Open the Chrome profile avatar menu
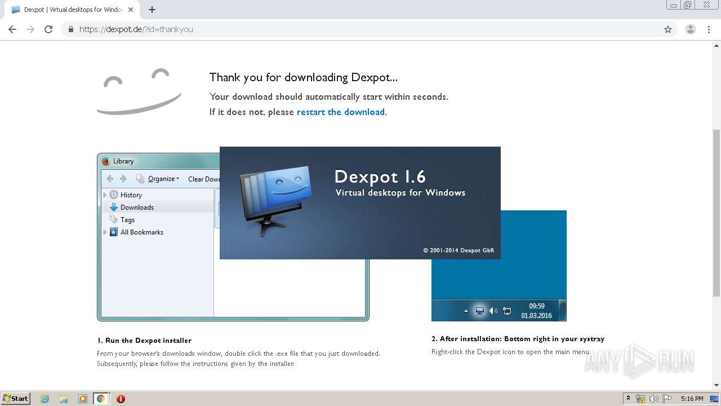721x406 pixels. pyautogui.click(x=691, y=29)
